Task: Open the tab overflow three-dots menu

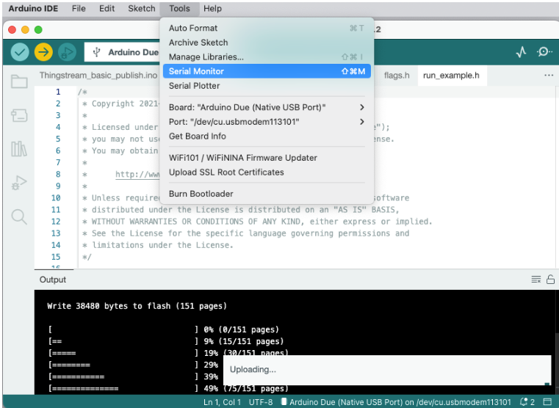Action: 549,75
